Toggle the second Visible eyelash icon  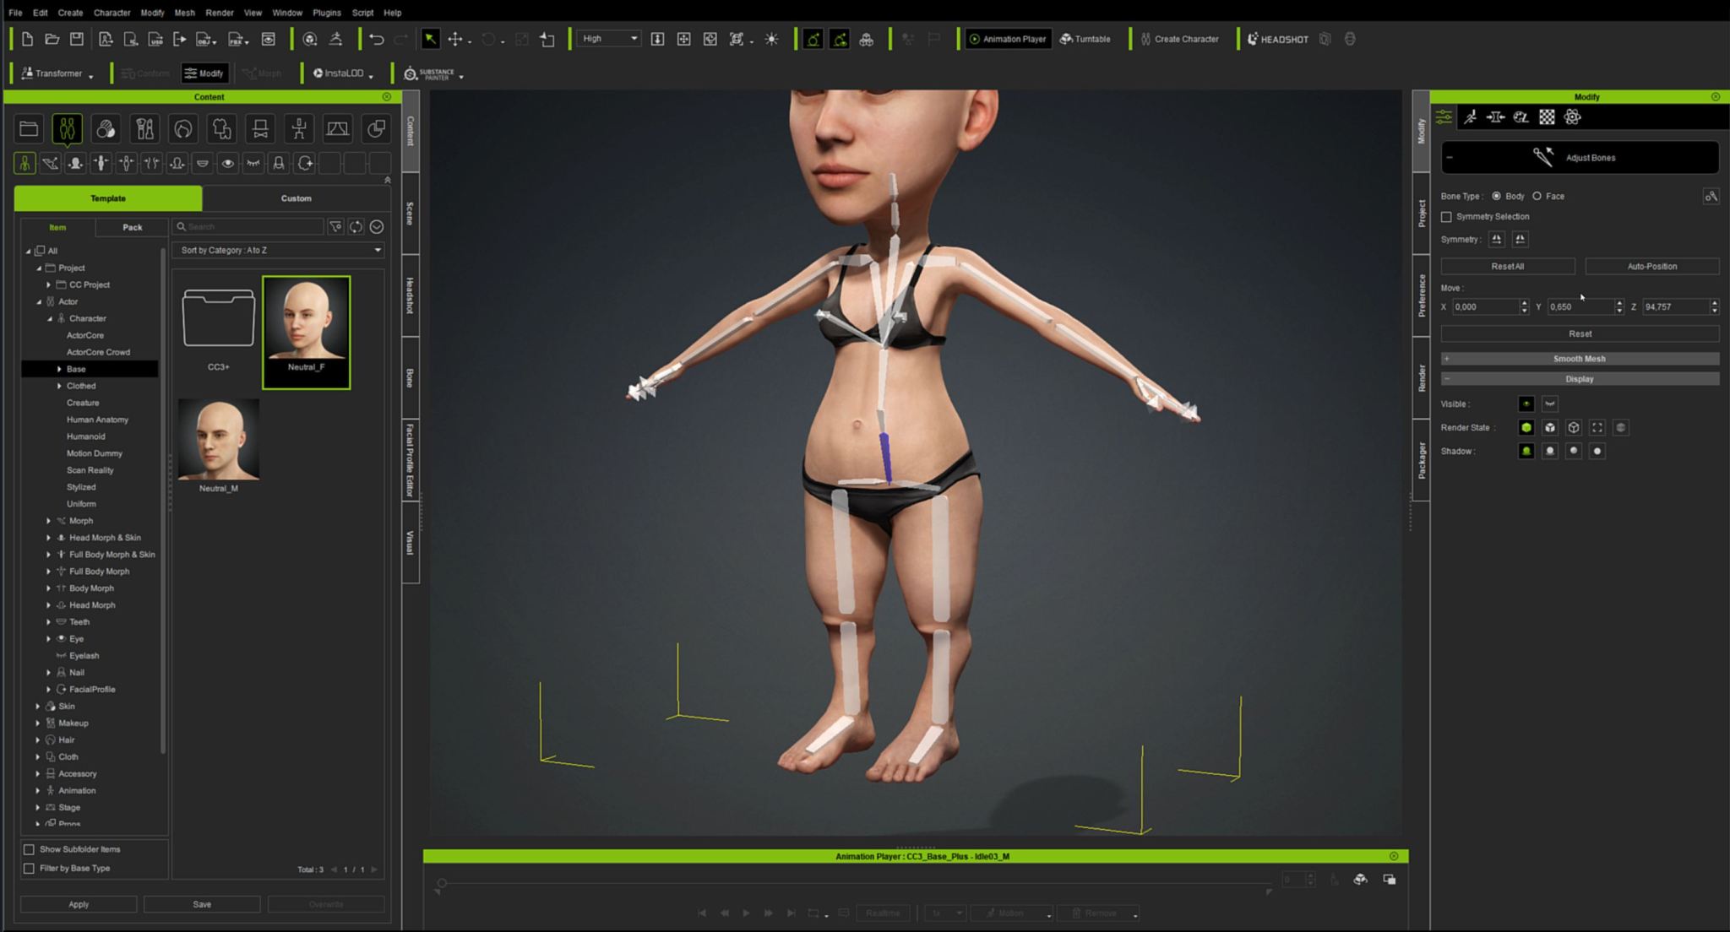tap(1549, 404)
